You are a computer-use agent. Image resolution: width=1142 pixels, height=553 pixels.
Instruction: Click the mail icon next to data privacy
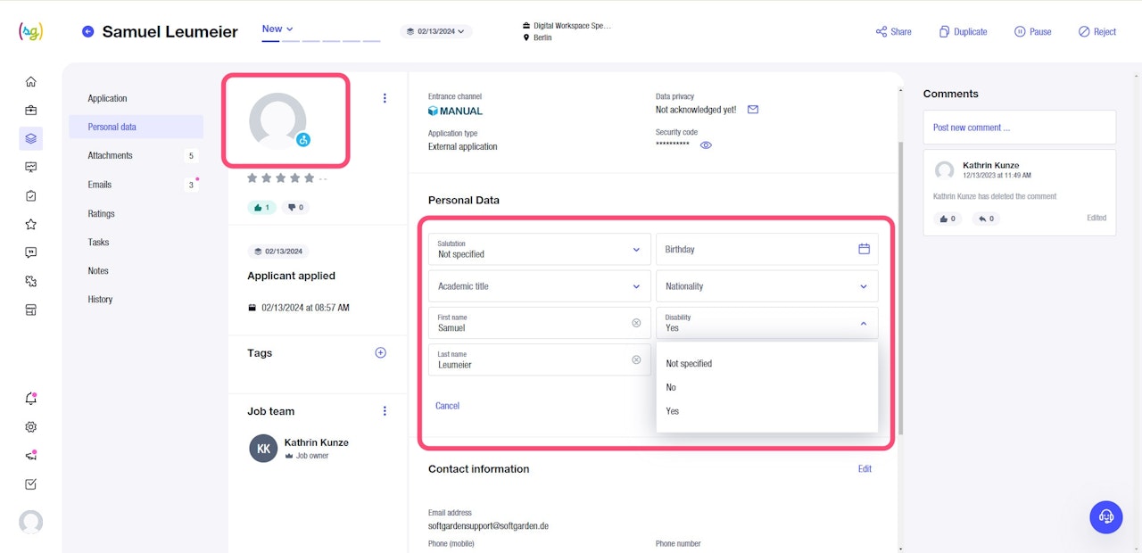[x=753, y=110]
